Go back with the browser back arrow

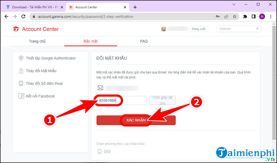point(6,17)
